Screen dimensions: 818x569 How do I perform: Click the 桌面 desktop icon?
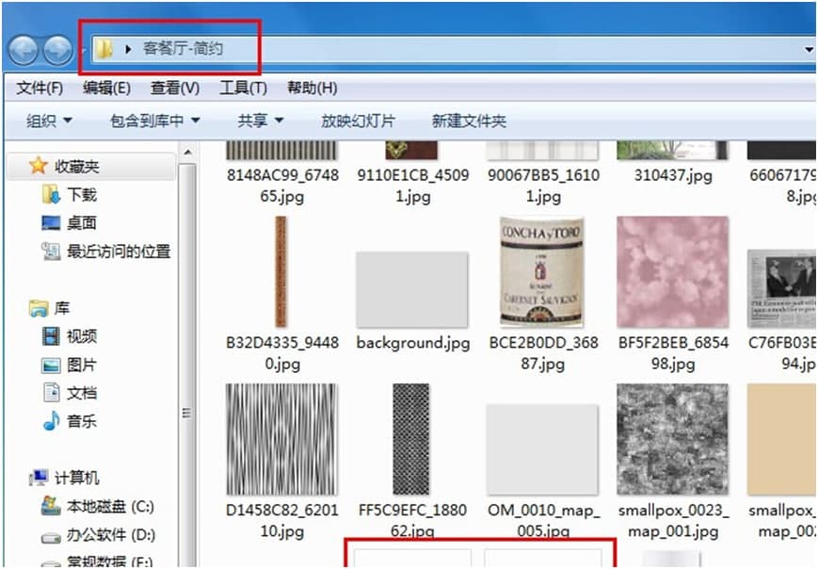point(51,223)
